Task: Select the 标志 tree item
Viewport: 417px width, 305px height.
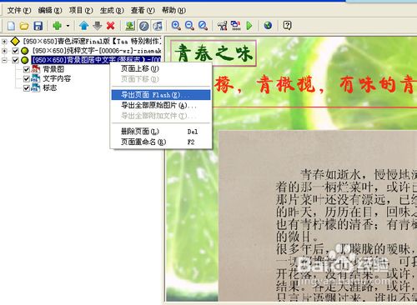Action: (x=50, y=88)
